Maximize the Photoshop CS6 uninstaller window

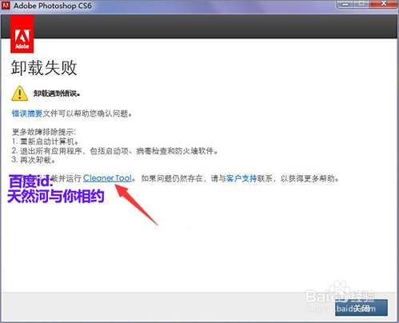pos(361,4)
